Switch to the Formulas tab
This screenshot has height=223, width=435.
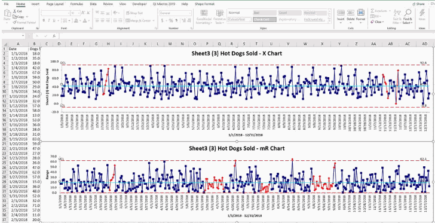76,4
